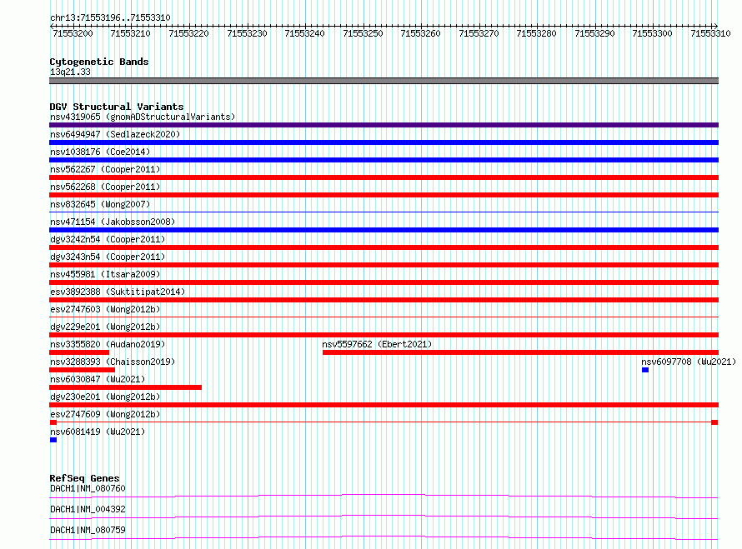
Task: Select esv3892388 (Suktitipat2014) label
Action: tap(118, 292)
